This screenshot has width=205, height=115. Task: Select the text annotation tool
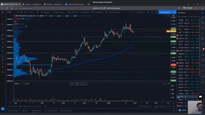click(3, 31)
